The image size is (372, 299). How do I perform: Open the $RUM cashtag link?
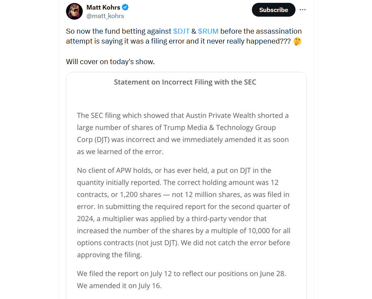[x=208, y=31]
